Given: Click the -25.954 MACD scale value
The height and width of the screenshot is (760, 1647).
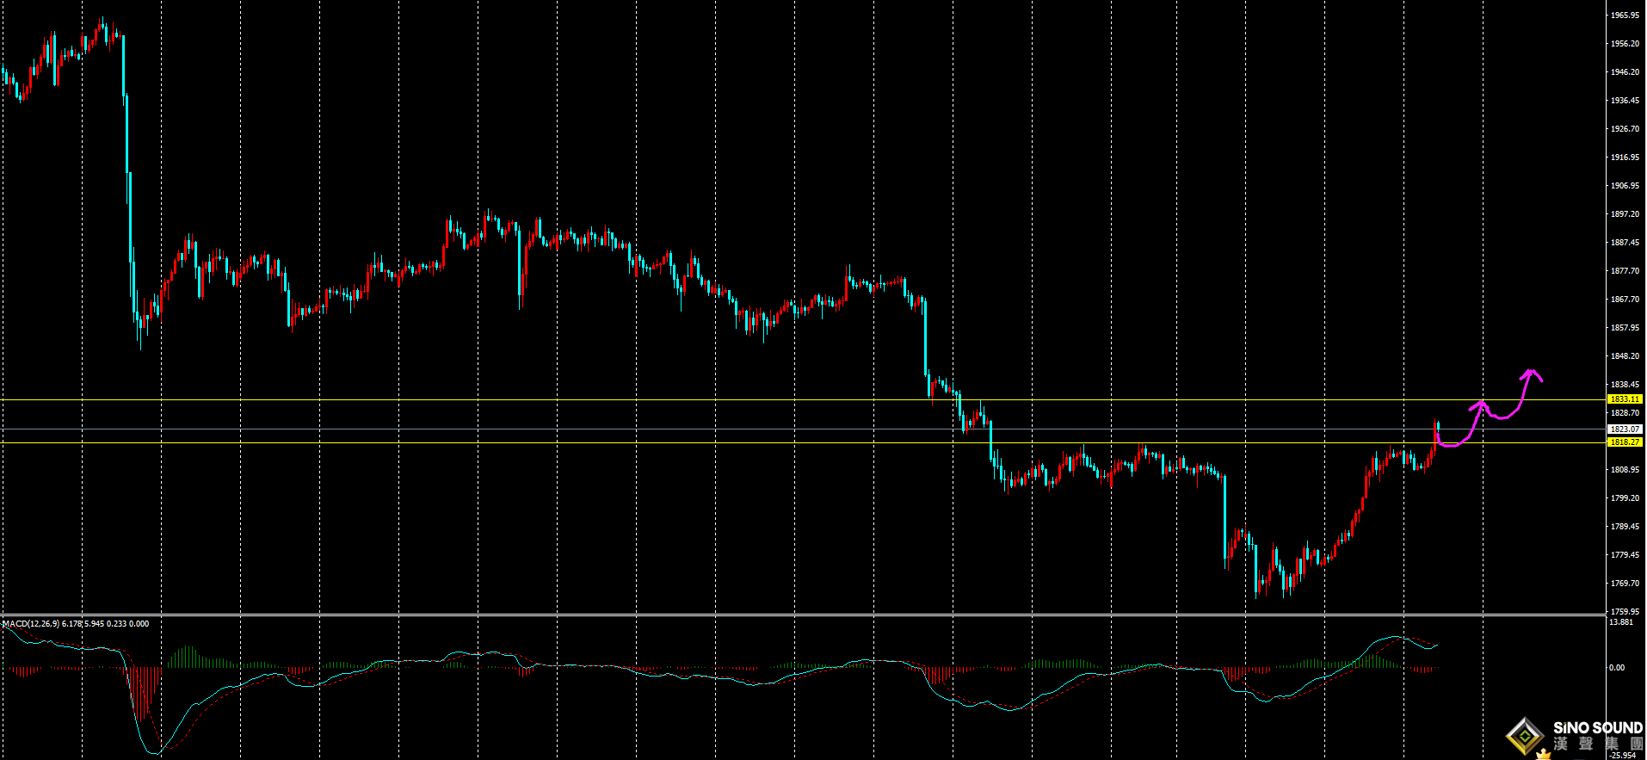Looking at the screenshot, I should 1623,756.
